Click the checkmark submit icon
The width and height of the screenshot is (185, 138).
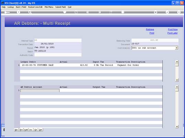[x=167, y=12]
